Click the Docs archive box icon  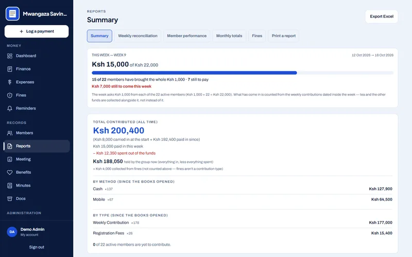(10, 198)
